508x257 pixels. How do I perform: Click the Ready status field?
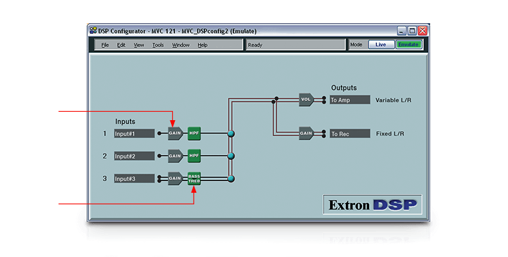coord(296,45)
